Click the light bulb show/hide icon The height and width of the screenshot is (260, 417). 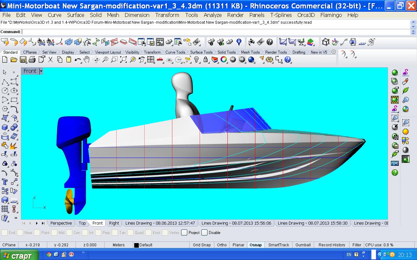click(x=196, y=59)
